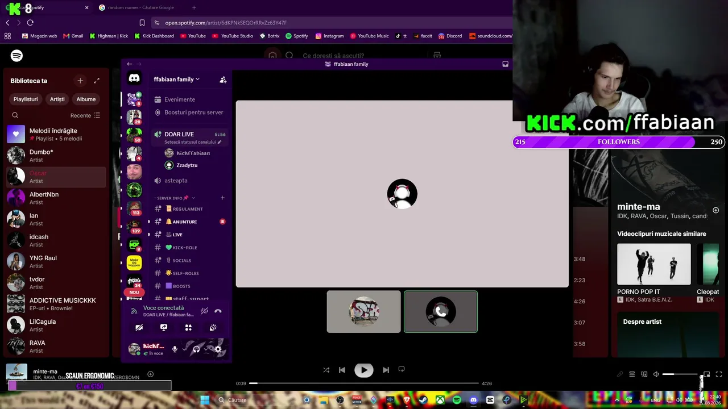Image resolution: width=728 pixels, height=409 pixels.
Task: Open the Make Go Happen server
Action: tap(134, 262)
